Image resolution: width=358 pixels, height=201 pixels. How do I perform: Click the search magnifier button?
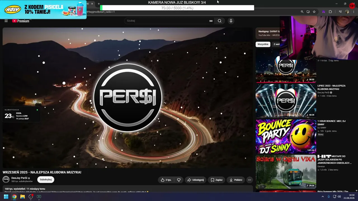[x=220, y=21]
